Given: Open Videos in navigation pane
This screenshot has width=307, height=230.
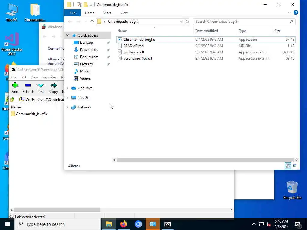Looking at the screenshot, I should [85, 78].
